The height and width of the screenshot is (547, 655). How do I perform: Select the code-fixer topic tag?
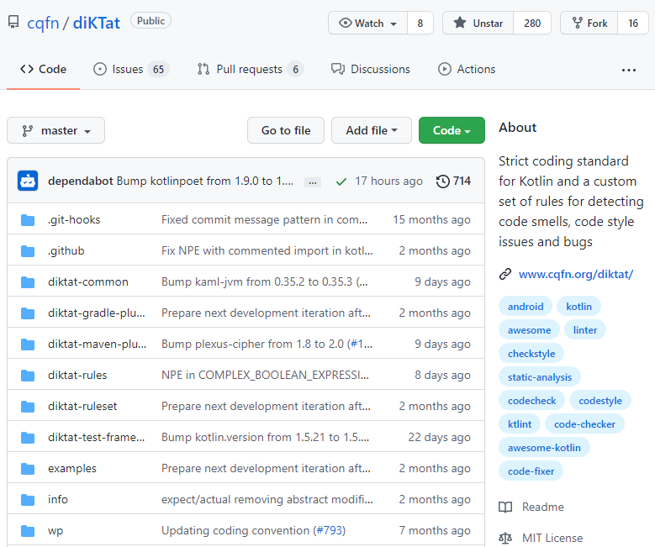pyautogui.click(x=531, y=471)
